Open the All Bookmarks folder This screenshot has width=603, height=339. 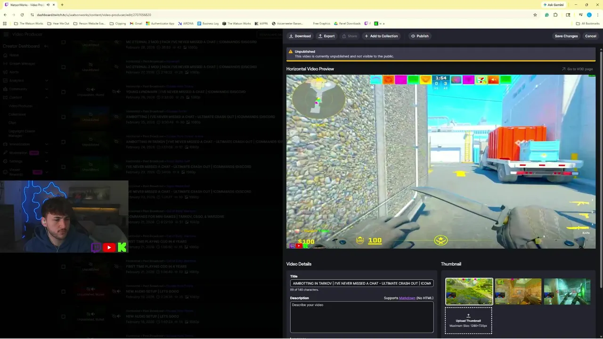point(587,24)
